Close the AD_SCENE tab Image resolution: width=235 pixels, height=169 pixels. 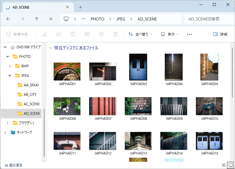pyautogui.click(x=68, y=7)
